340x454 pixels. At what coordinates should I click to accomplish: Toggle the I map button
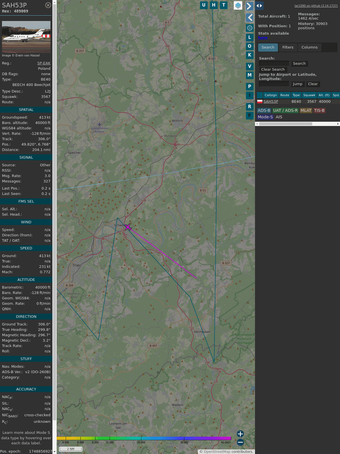pos(250,95)
